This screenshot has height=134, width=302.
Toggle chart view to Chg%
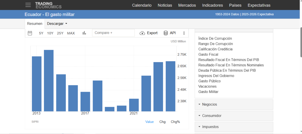click(175, 122)
